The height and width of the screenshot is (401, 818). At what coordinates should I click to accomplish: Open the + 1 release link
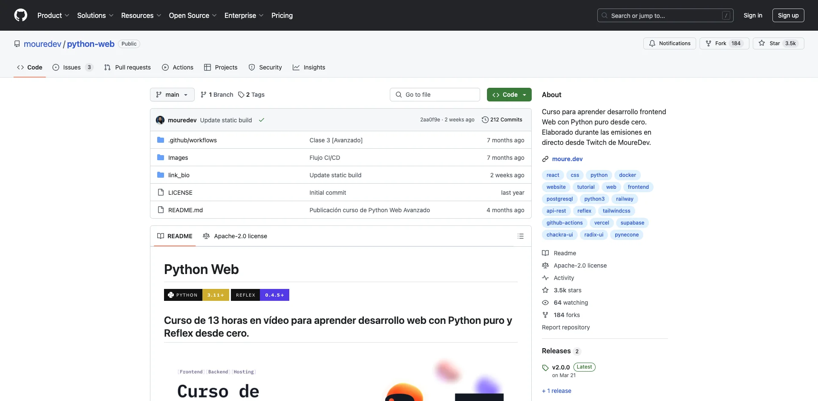tap(556, 391)
